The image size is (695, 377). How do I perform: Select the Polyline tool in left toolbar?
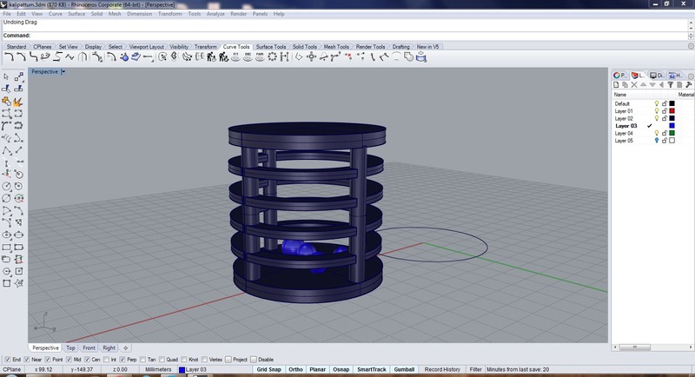pyautogui.click(x=6, y=151)
